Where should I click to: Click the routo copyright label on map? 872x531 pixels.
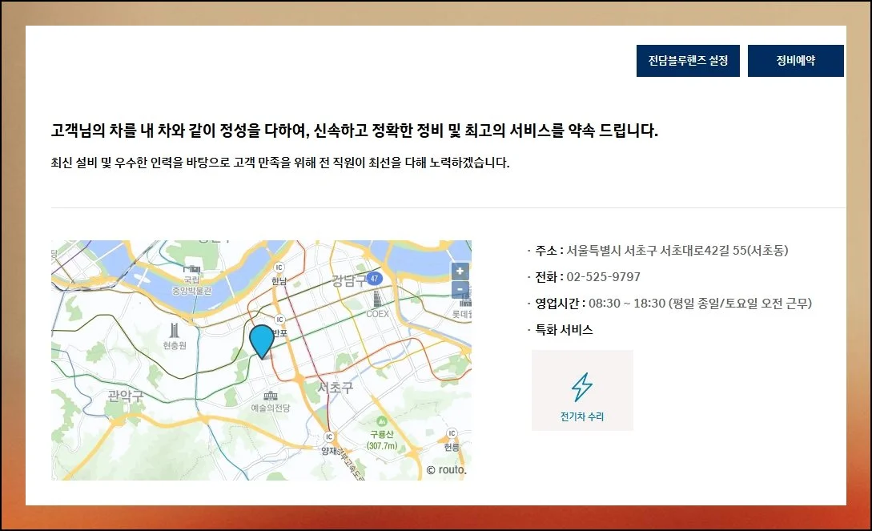[446, 470]
